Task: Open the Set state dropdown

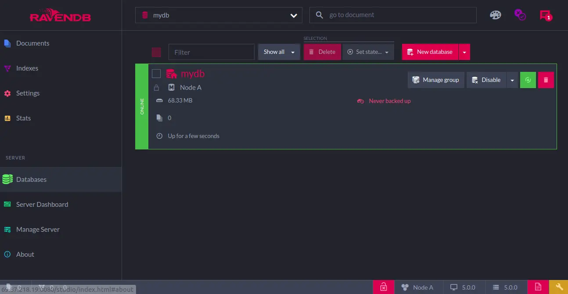Action: tap(368, 52)
